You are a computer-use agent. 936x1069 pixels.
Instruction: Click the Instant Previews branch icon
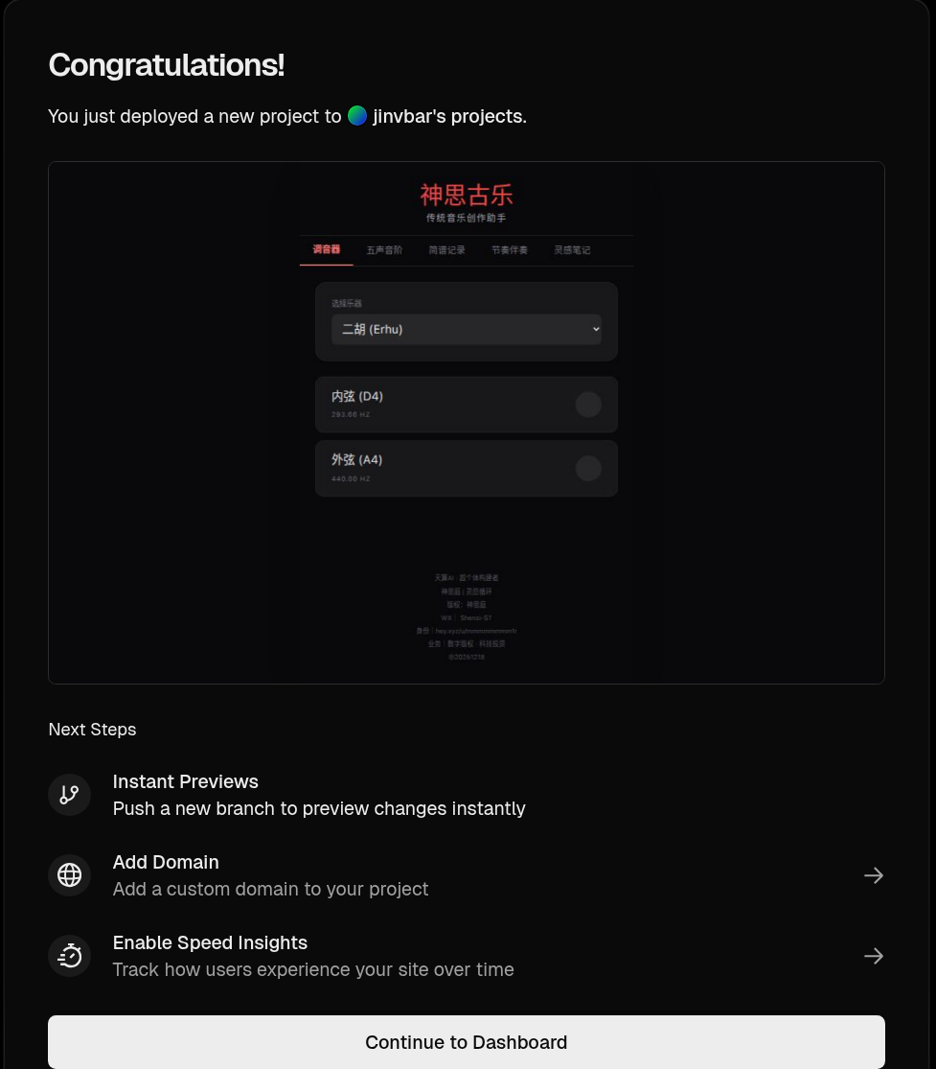point(70,795)
